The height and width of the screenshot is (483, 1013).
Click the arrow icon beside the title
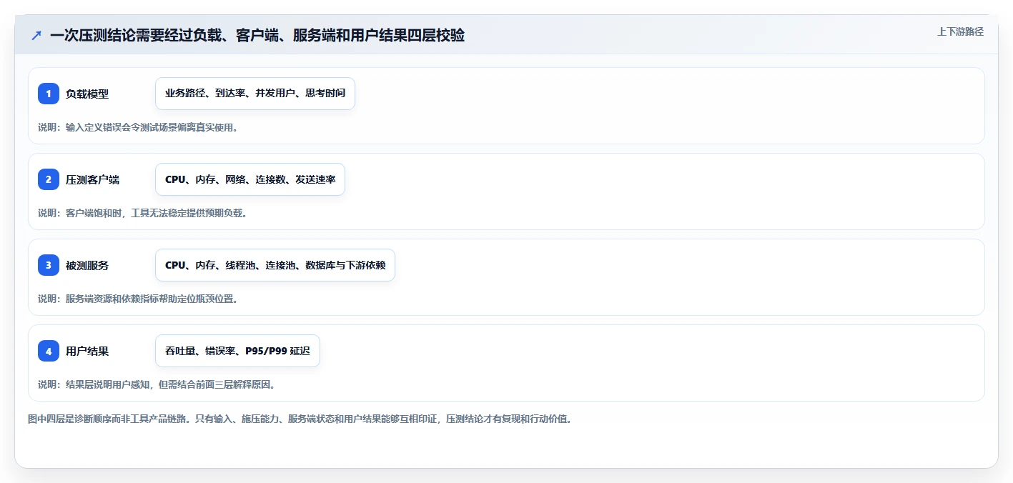[36, 35]
